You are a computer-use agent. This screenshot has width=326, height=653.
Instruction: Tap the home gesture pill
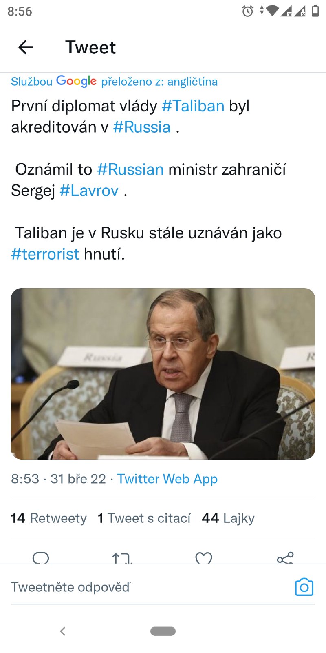163,631
